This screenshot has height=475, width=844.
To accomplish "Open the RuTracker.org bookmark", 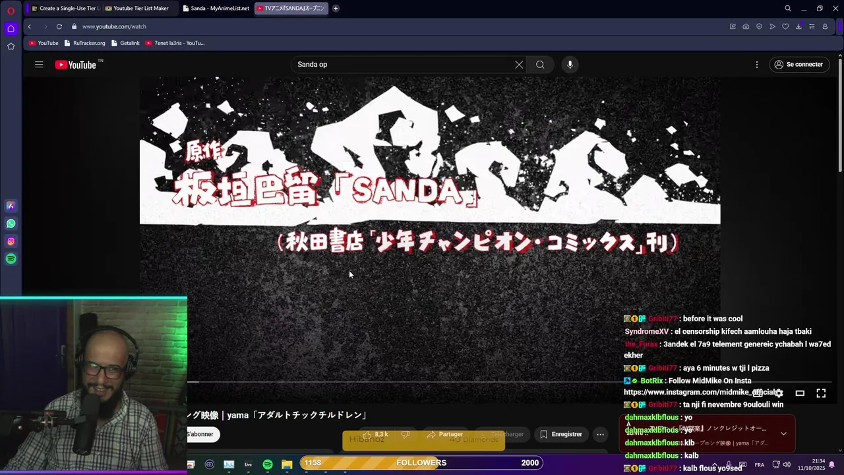I will [84, 43].
